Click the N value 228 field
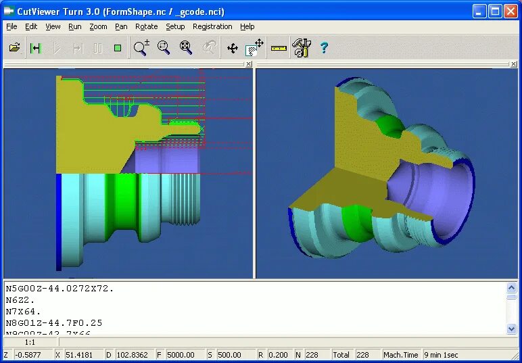This screenshot has width=522, height=363. pos(316,355)
